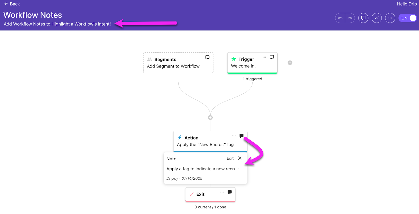This screenshot has width=419, height=214.
Task: Open Action node ellipsis menu
Action: pyautogui.click(x=234, y=136)
